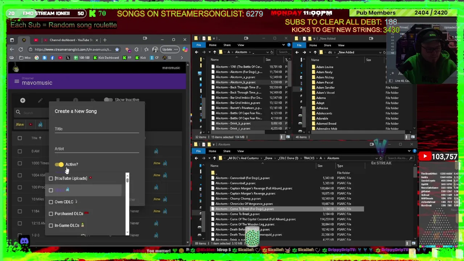Open Share tab in bottom Alestorm window
Viewport: 464px width, 261px height.
227,151
